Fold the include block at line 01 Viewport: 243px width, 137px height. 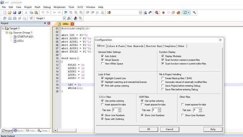point(60,28)
